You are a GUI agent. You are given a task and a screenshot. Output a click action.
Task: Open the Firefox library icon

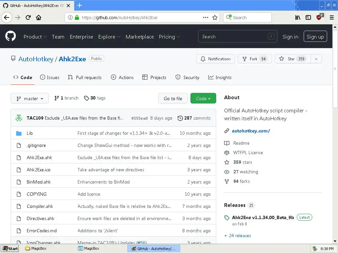pos(298,17)
